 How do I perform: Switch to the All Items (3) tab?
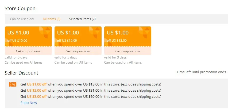[52, 19]
